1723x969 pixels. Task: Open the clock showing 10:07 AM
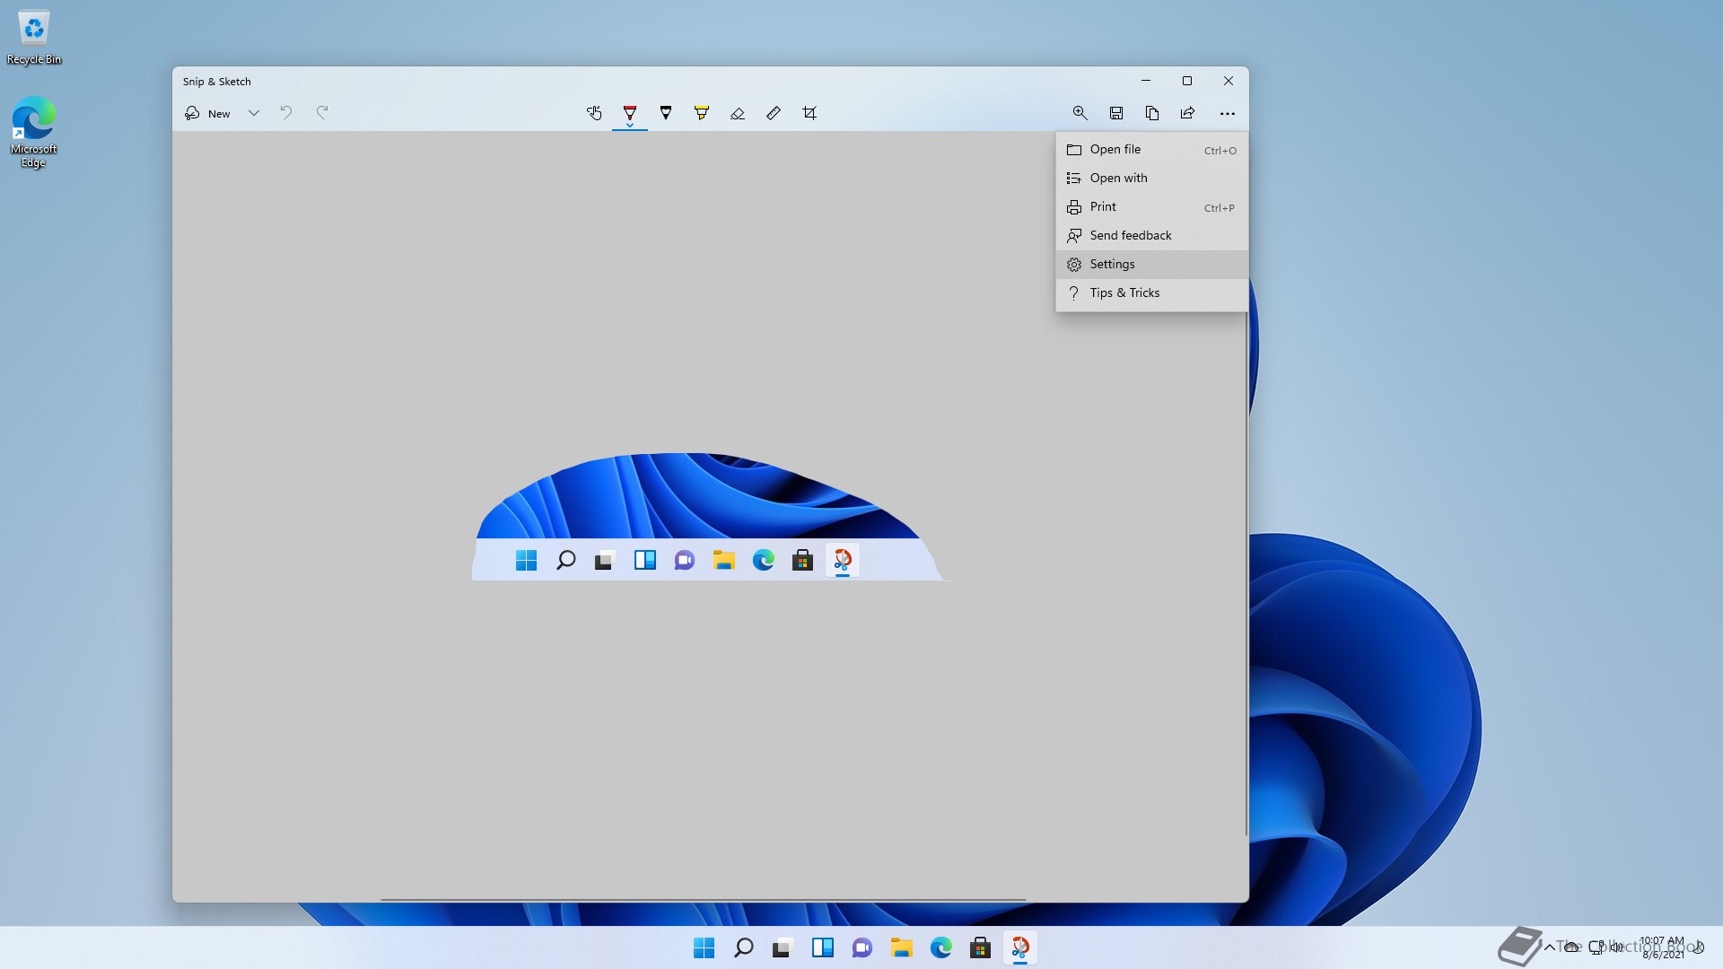1662,947
